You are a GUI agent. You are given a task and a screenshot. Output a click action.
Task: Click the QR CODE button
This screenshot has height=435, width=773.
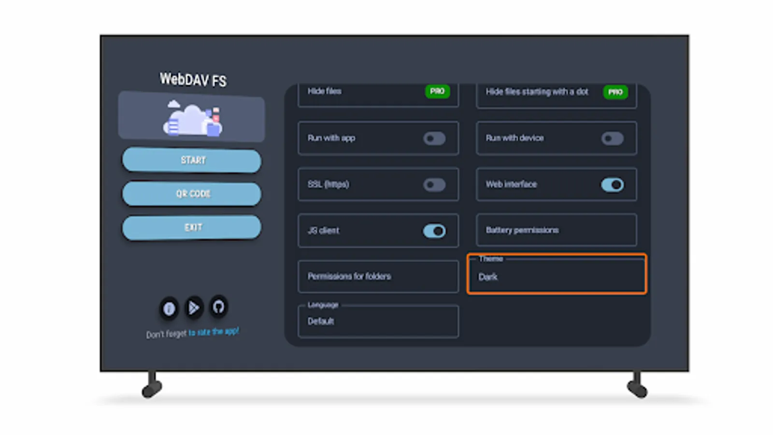point(191,194)
